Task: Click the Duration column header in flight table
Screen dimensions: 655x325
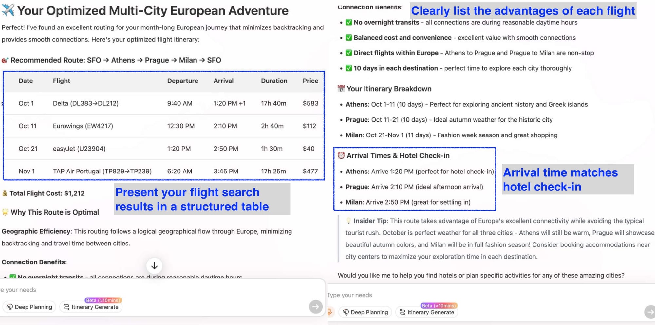Action: pos(274,81)
